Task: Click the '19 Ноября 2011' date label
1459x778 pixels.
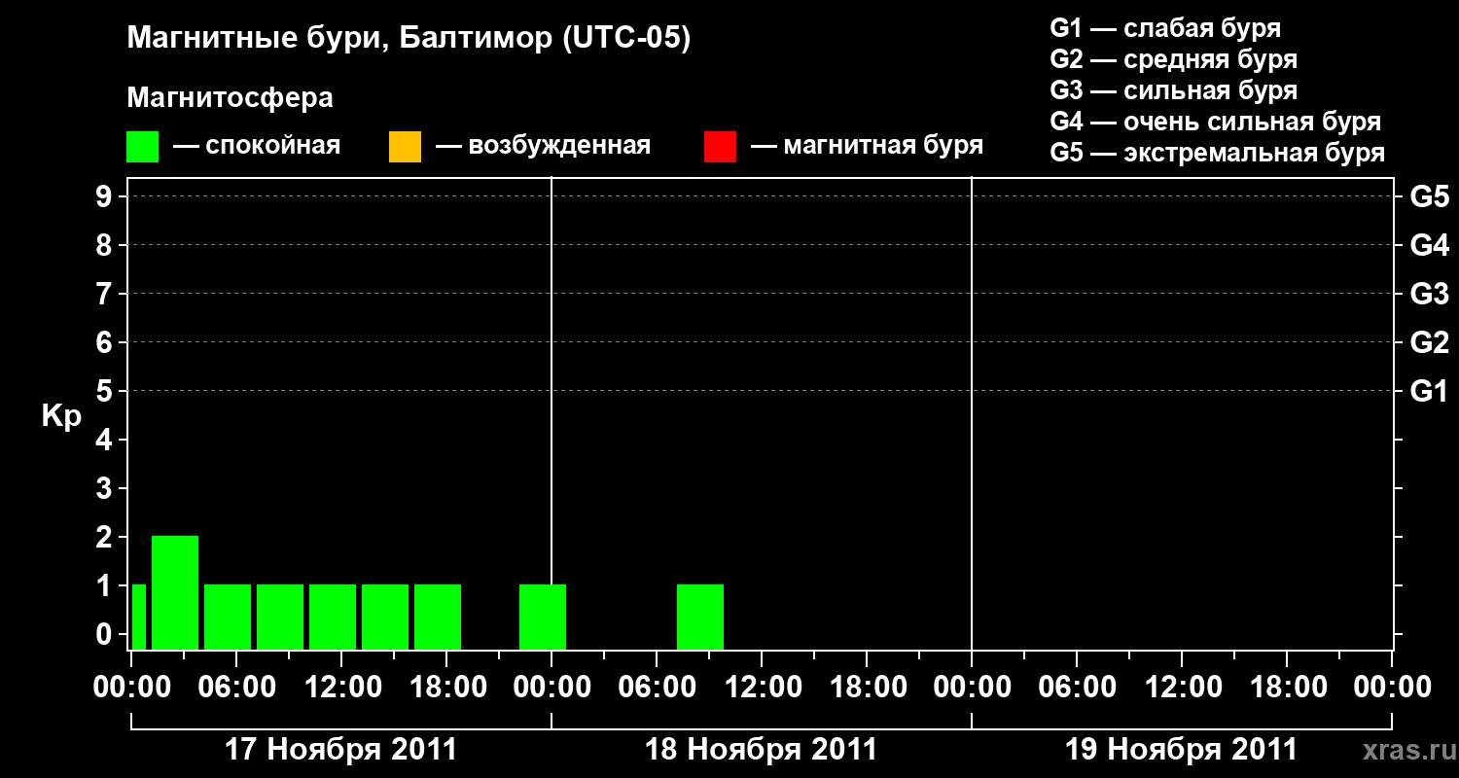Action: [x=1182, y=750]
